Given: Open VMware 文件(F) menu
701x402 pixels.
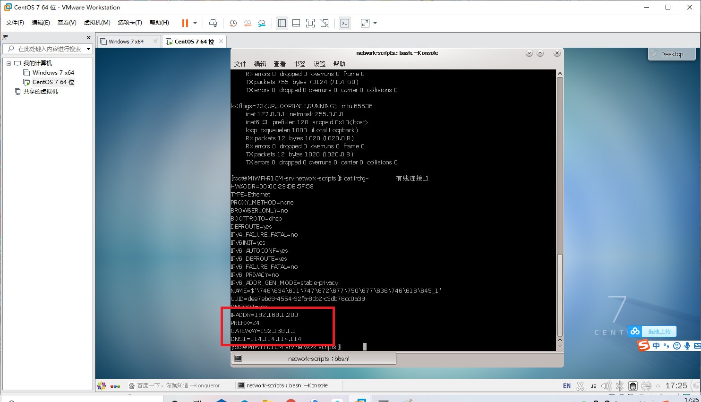Looking at the screenshot, I should [15, 23].
